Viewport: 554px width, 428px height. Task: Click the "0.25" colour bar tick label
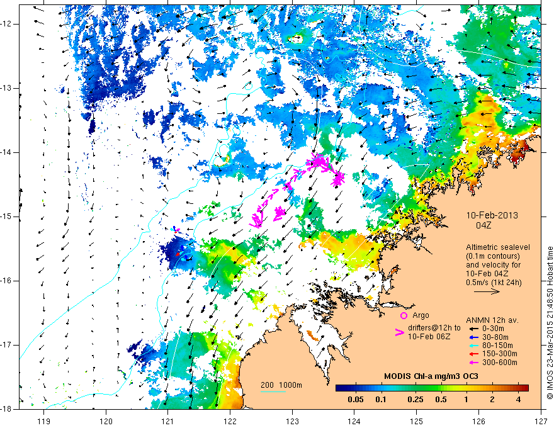pyautogui.click(x=415, y=400)
